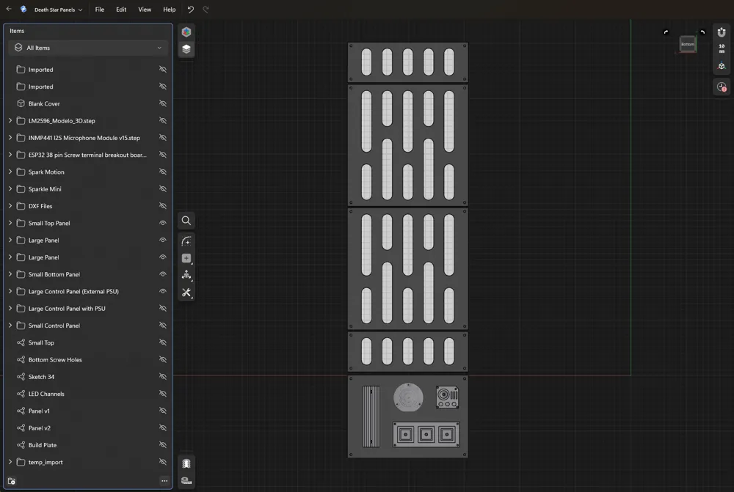Open the sketch arc tool menu
The width and height of the screenshot is (734, 492).
point(186,241)
